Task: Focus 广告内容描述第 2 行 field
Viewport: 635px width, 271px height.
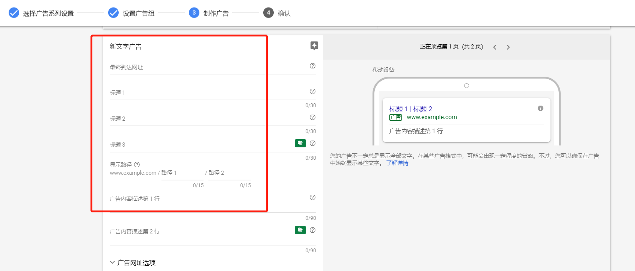Action: point(213,235)
